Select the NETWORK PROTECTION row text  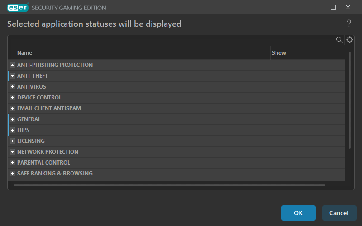pos(48,152)
